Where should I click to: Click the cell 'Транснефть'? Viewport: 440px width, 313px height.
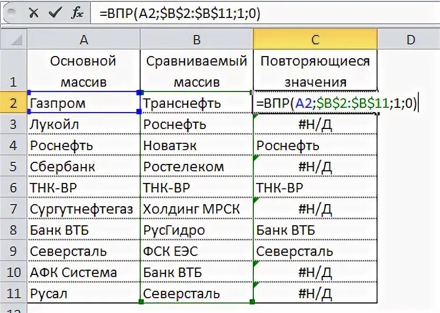point(196,103)
